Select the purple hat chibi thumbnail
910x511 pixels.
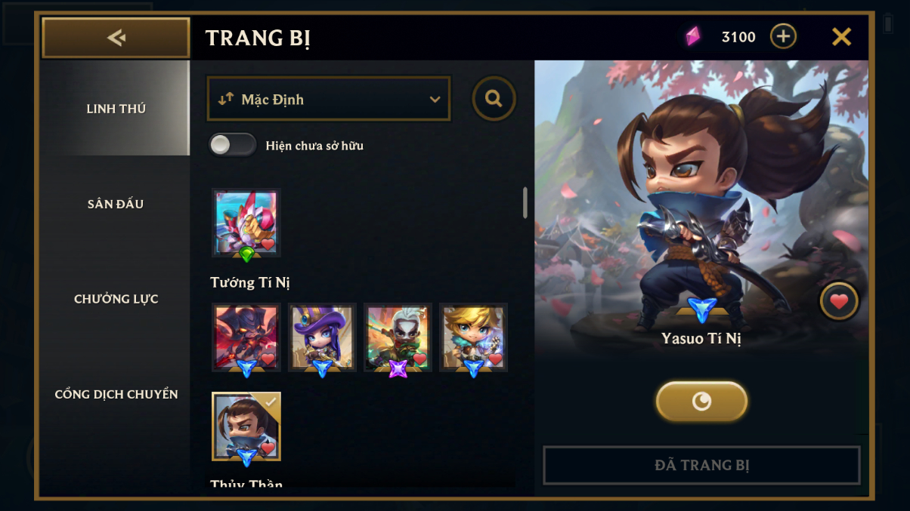[x=322, y=337]
